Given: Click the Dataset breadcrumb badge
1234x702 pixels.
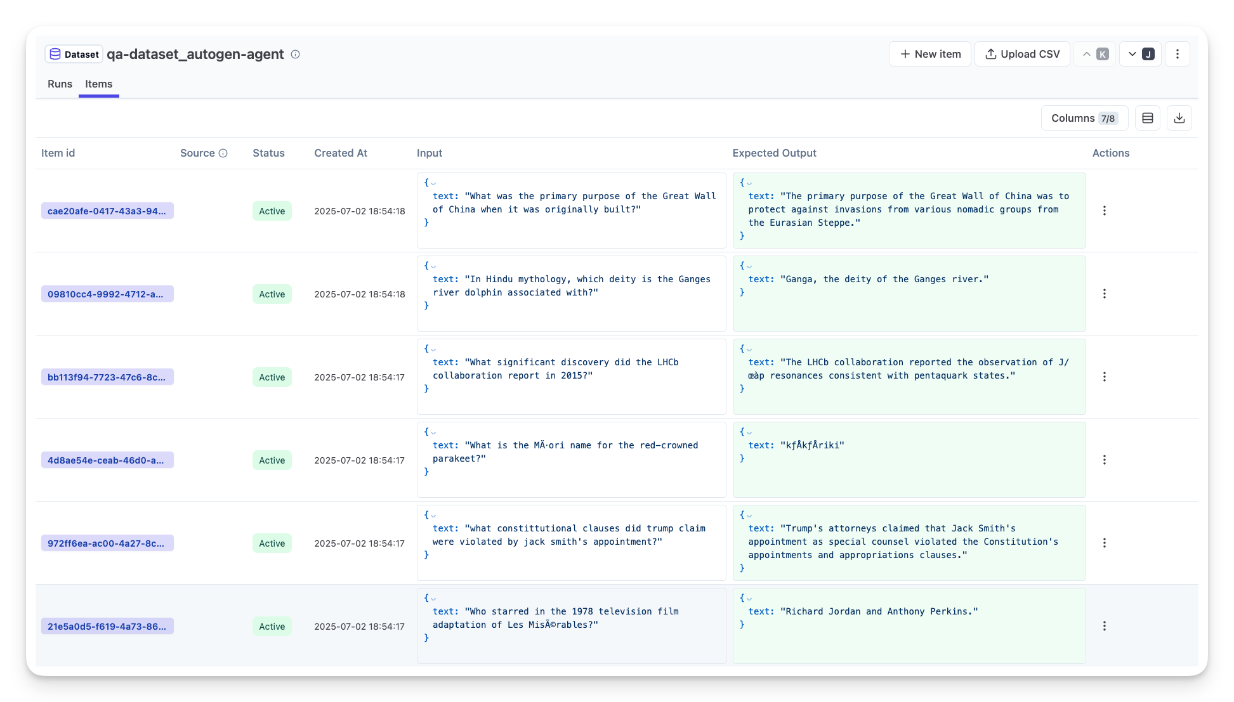Looking at the screenshot, I should pyautogui.click(x=74, y=55).
